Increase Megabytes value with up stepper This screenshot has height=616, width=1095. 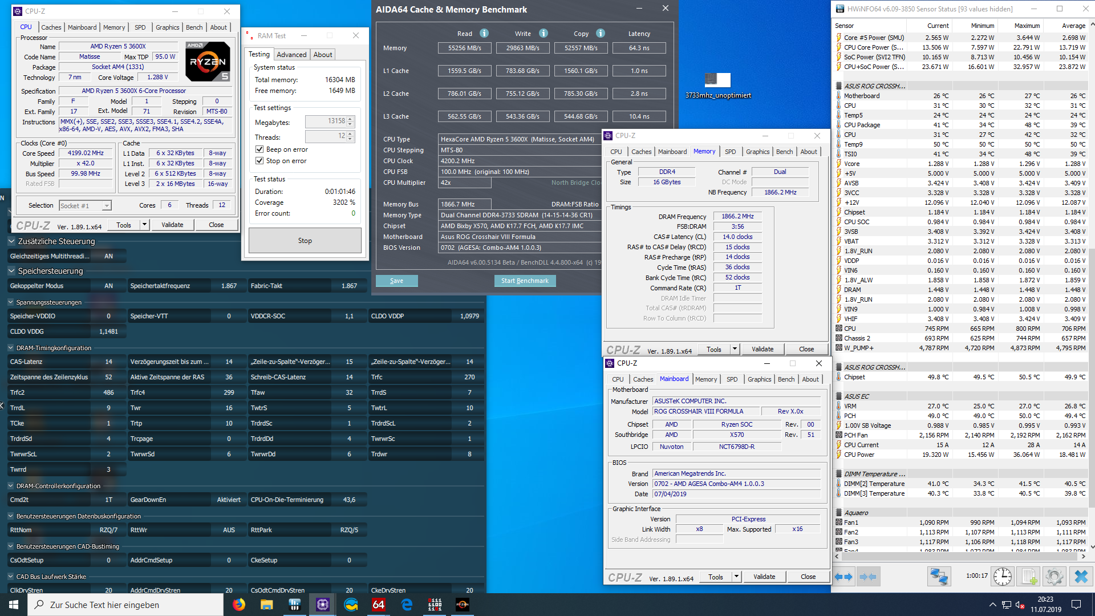pos(350,119)
